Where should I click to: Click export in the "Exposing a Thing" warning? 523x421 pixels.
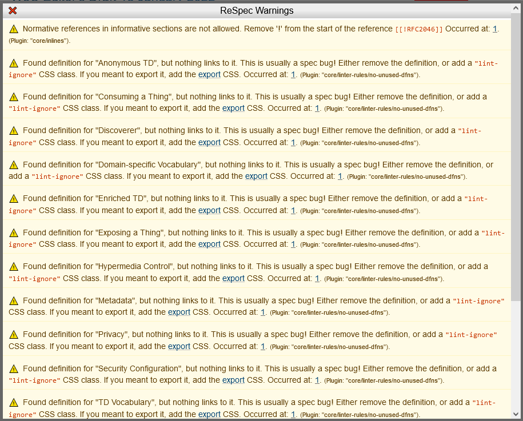[x=209, y=244]
